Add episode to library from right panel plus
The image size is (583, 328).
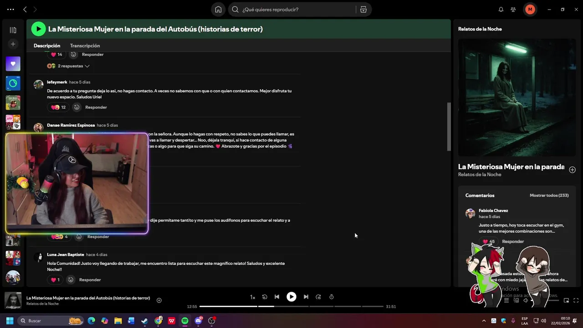572,169
